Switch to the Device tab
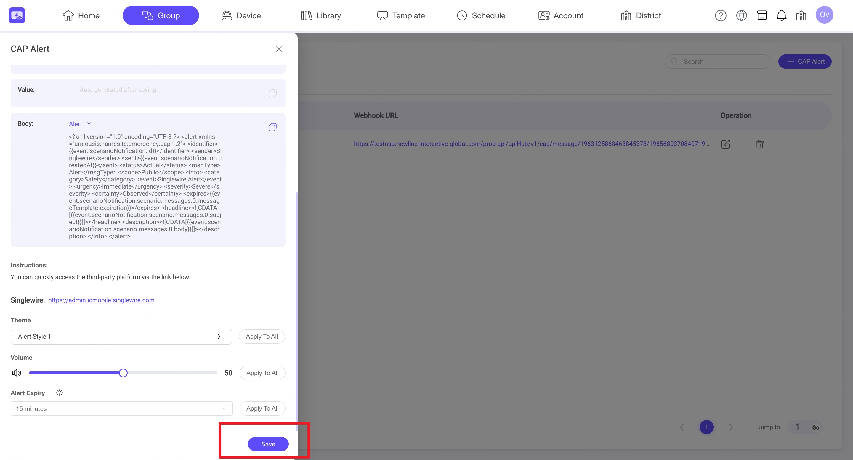 click(241, 16)
